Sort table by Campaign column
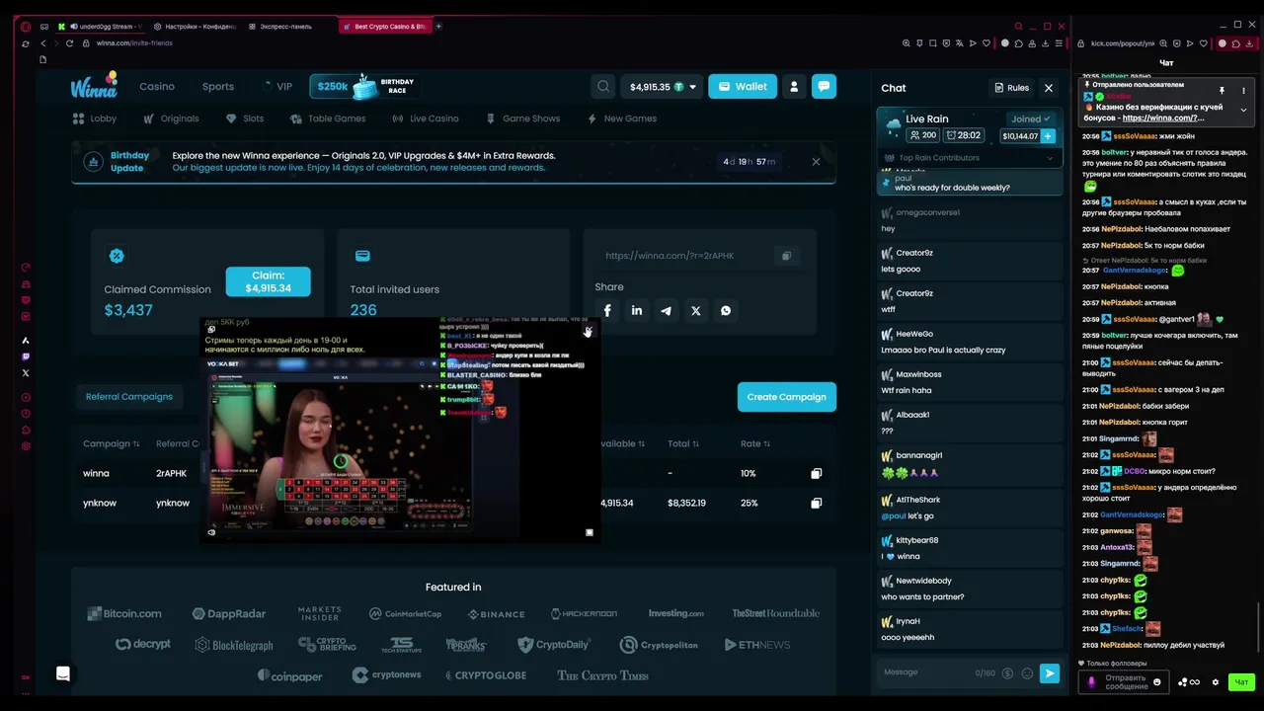Viewport: 1264px width, 711px height. click(x=111, y=444)
